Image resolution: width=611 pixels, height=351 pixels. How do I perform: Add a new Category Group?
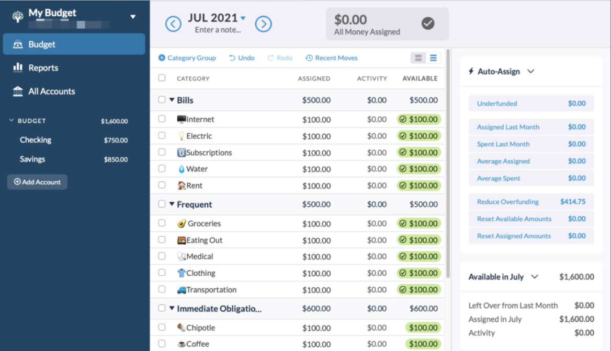pos(187,58)
